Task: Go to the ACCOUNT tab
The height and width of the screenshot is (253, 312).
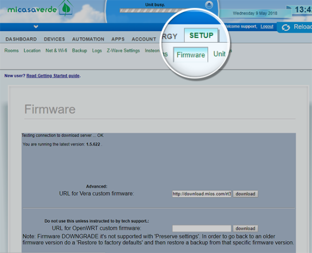Action: 144,39
